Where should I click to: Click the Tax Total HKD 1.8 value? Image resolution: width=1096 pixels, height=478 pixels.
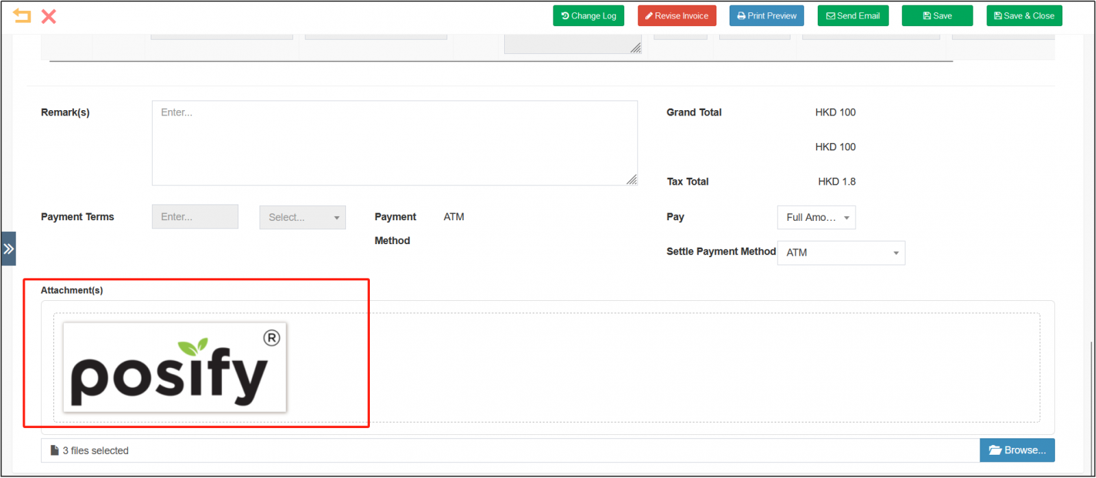pos(836,181)
